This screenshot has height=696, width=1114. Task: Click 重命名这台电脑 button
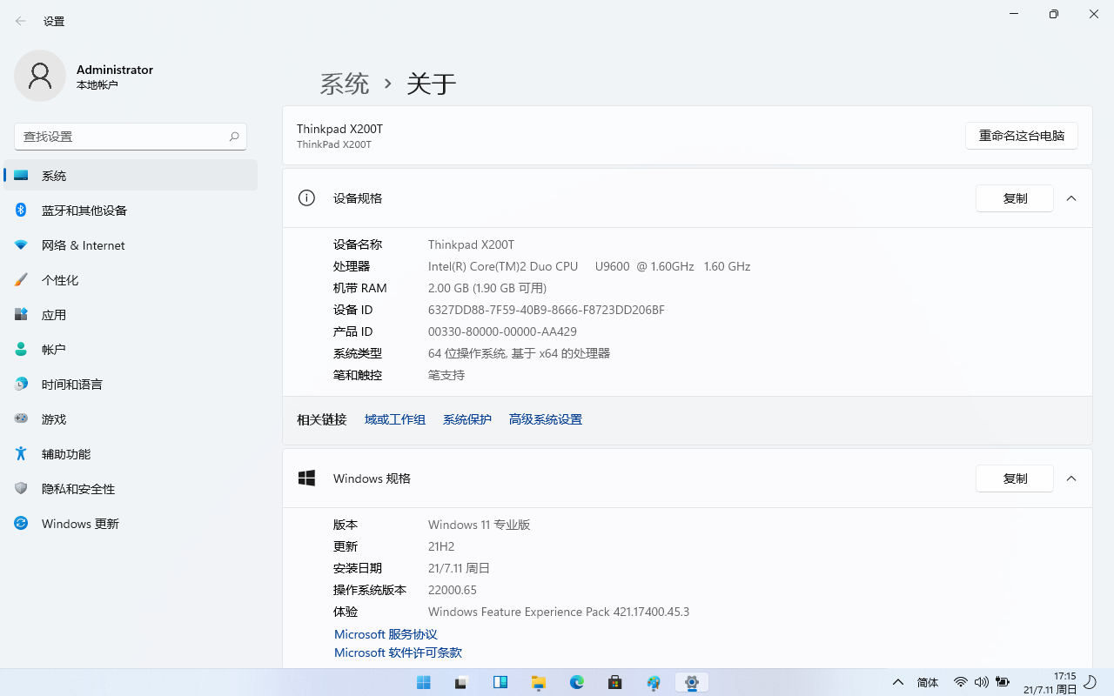click(1022, 136)
